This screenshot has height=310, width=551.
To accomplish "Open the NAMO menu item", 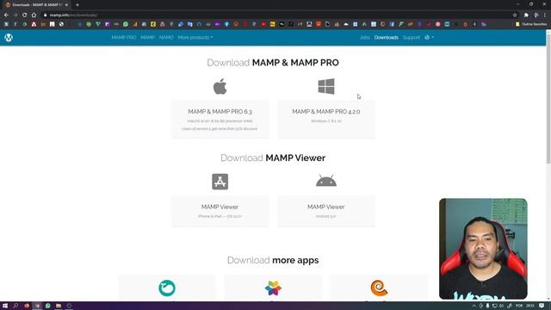I will pyautogui.click(x=166, y=37).
